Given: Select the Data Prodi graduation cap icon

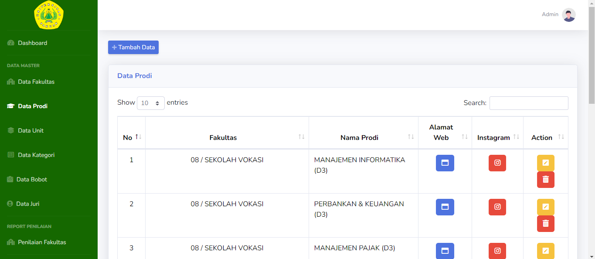Looking at the screenshot, I should [10, 106].
